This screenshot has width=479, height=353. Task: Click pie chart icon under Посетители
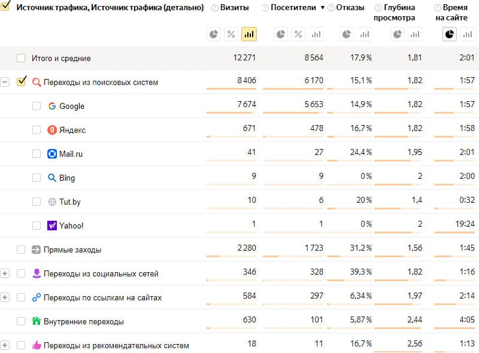tap(281, 34)
